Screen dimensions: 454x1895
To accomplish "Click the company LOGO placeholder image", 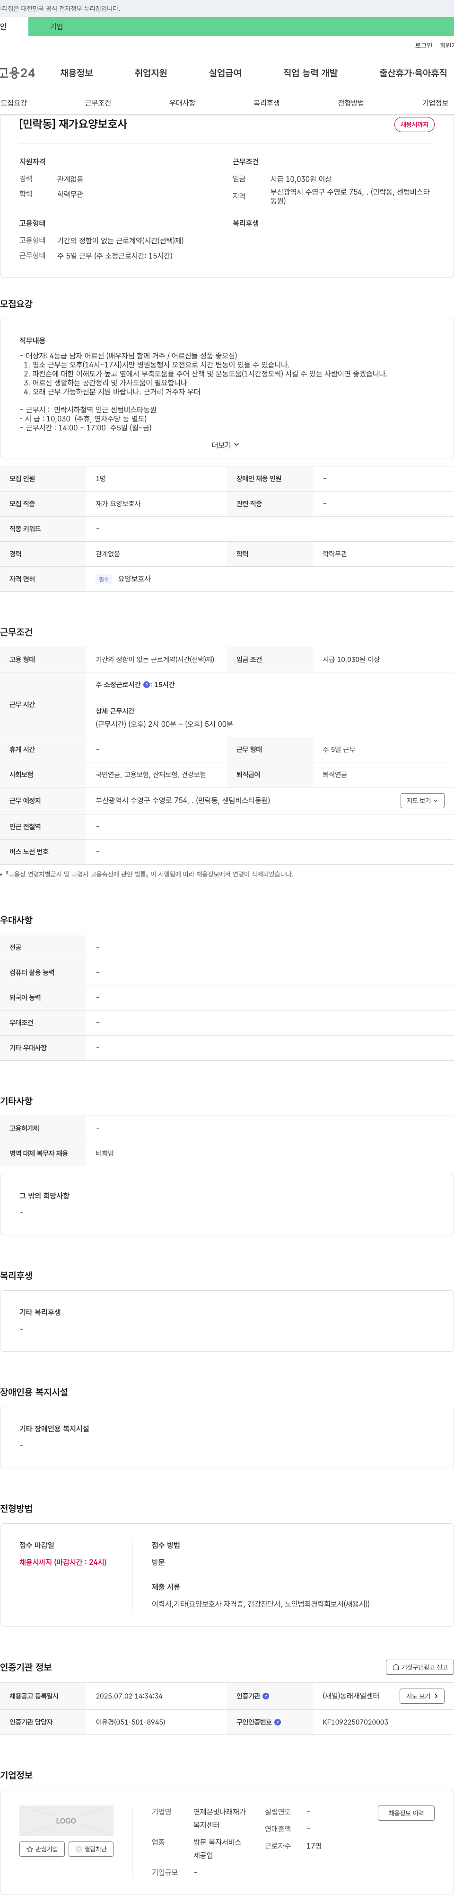I will click(x=66, y=1820).
